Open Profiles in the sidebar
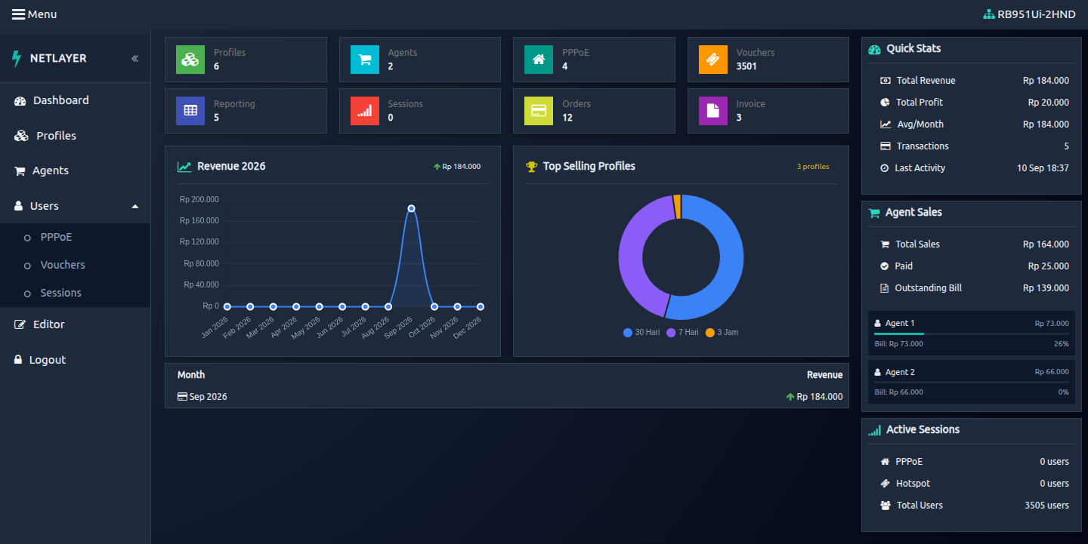Image resolution: width=1088 pixels, height=544 pixels. tap(75, 136)
